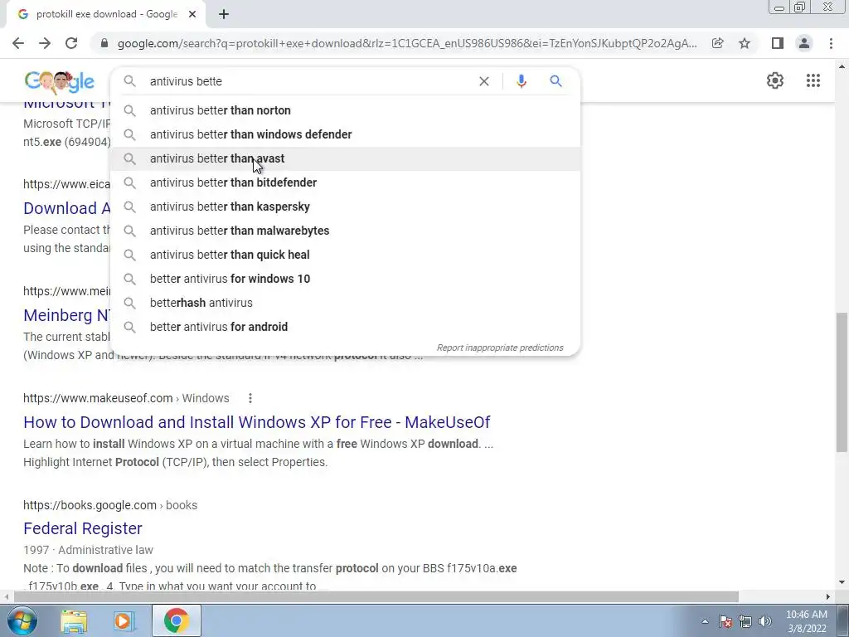Screen dimensions: 849x637
Task: View site info via lock icon
Action: pos(104,43)
